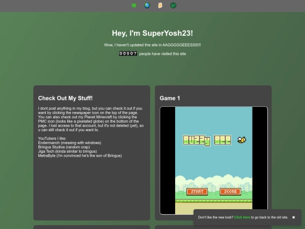Click the 'MetraByte' line of text
Image resolution: width=305 pixels, height=229 pixels.
80,155
